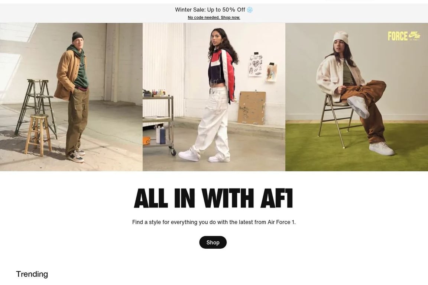Click the cork board leaning against wall
The image size is (428, 285).
click(x=252, y=108)
